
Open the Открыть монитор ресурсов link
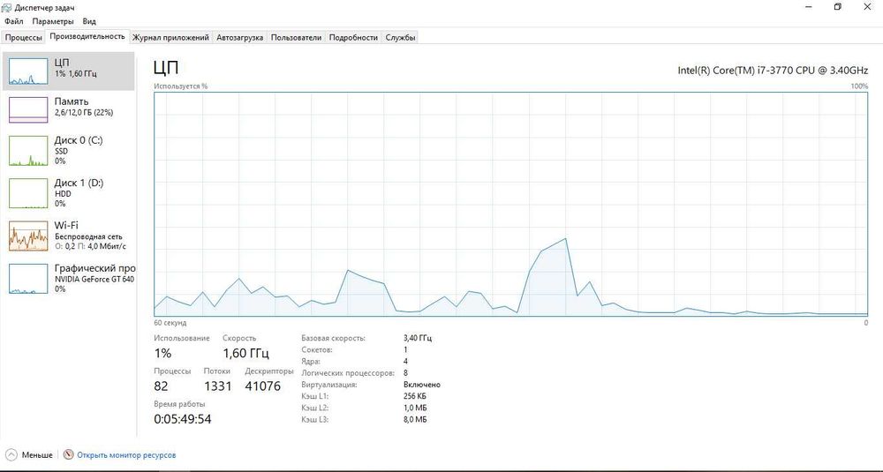coord(126,455)
